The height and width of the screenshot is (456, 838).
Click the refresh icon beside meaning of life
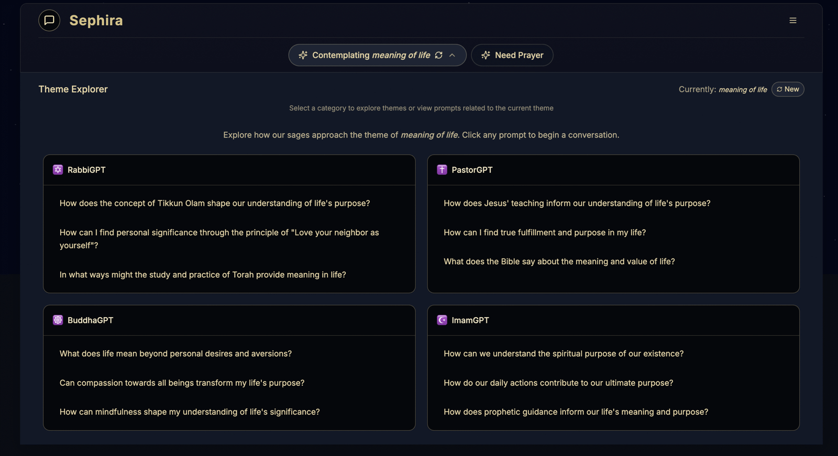pos(439,55)
